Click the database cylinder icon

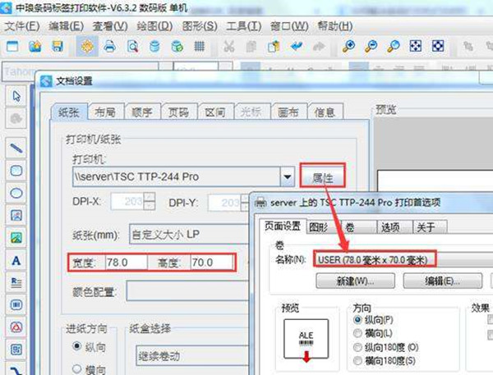click(154, 47)
